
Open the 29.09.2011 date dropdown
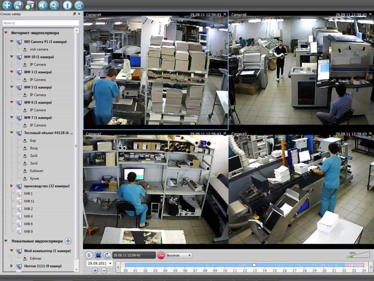(99, 263)
